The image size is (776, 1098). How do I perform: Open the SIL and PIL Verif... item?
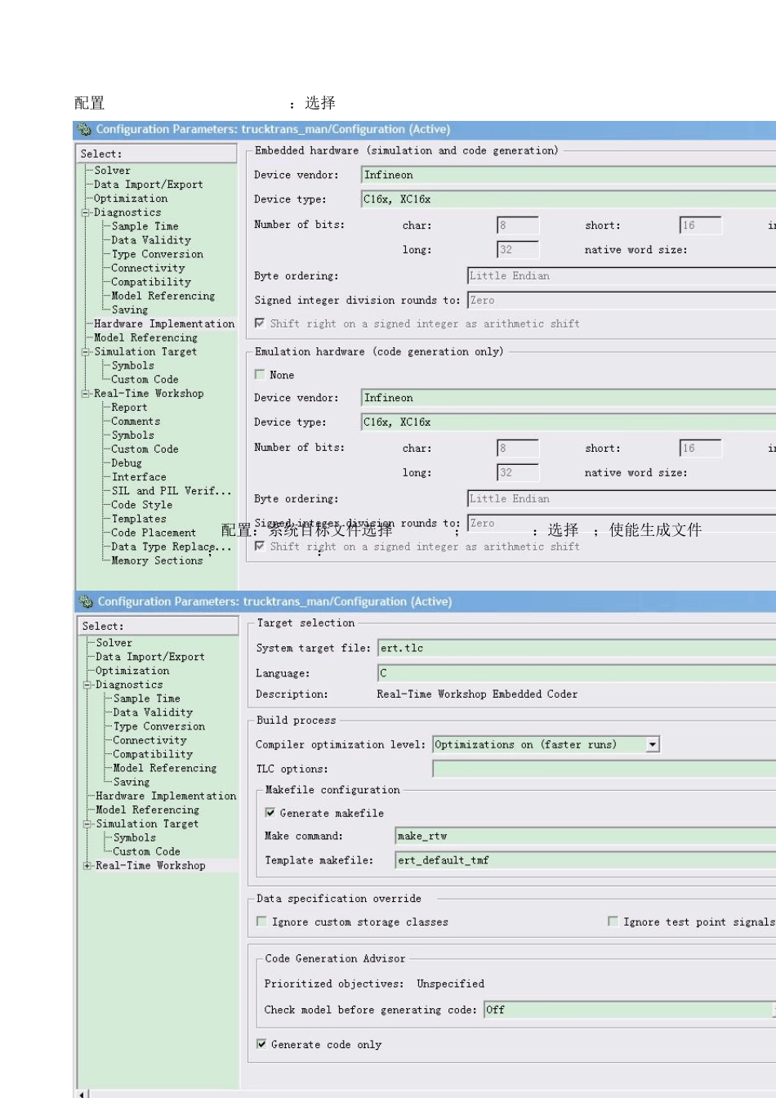(x=171, y=491)
